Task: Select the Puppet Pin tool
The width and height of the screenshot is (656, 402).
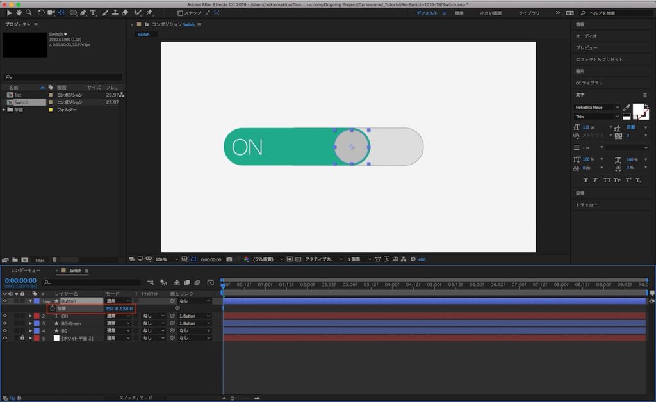Action: click(149, 12)
